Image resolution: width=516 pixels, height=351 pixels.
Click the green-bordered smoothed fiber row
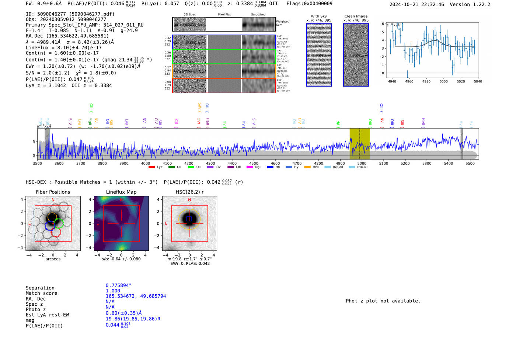click(x=259, y=57)
